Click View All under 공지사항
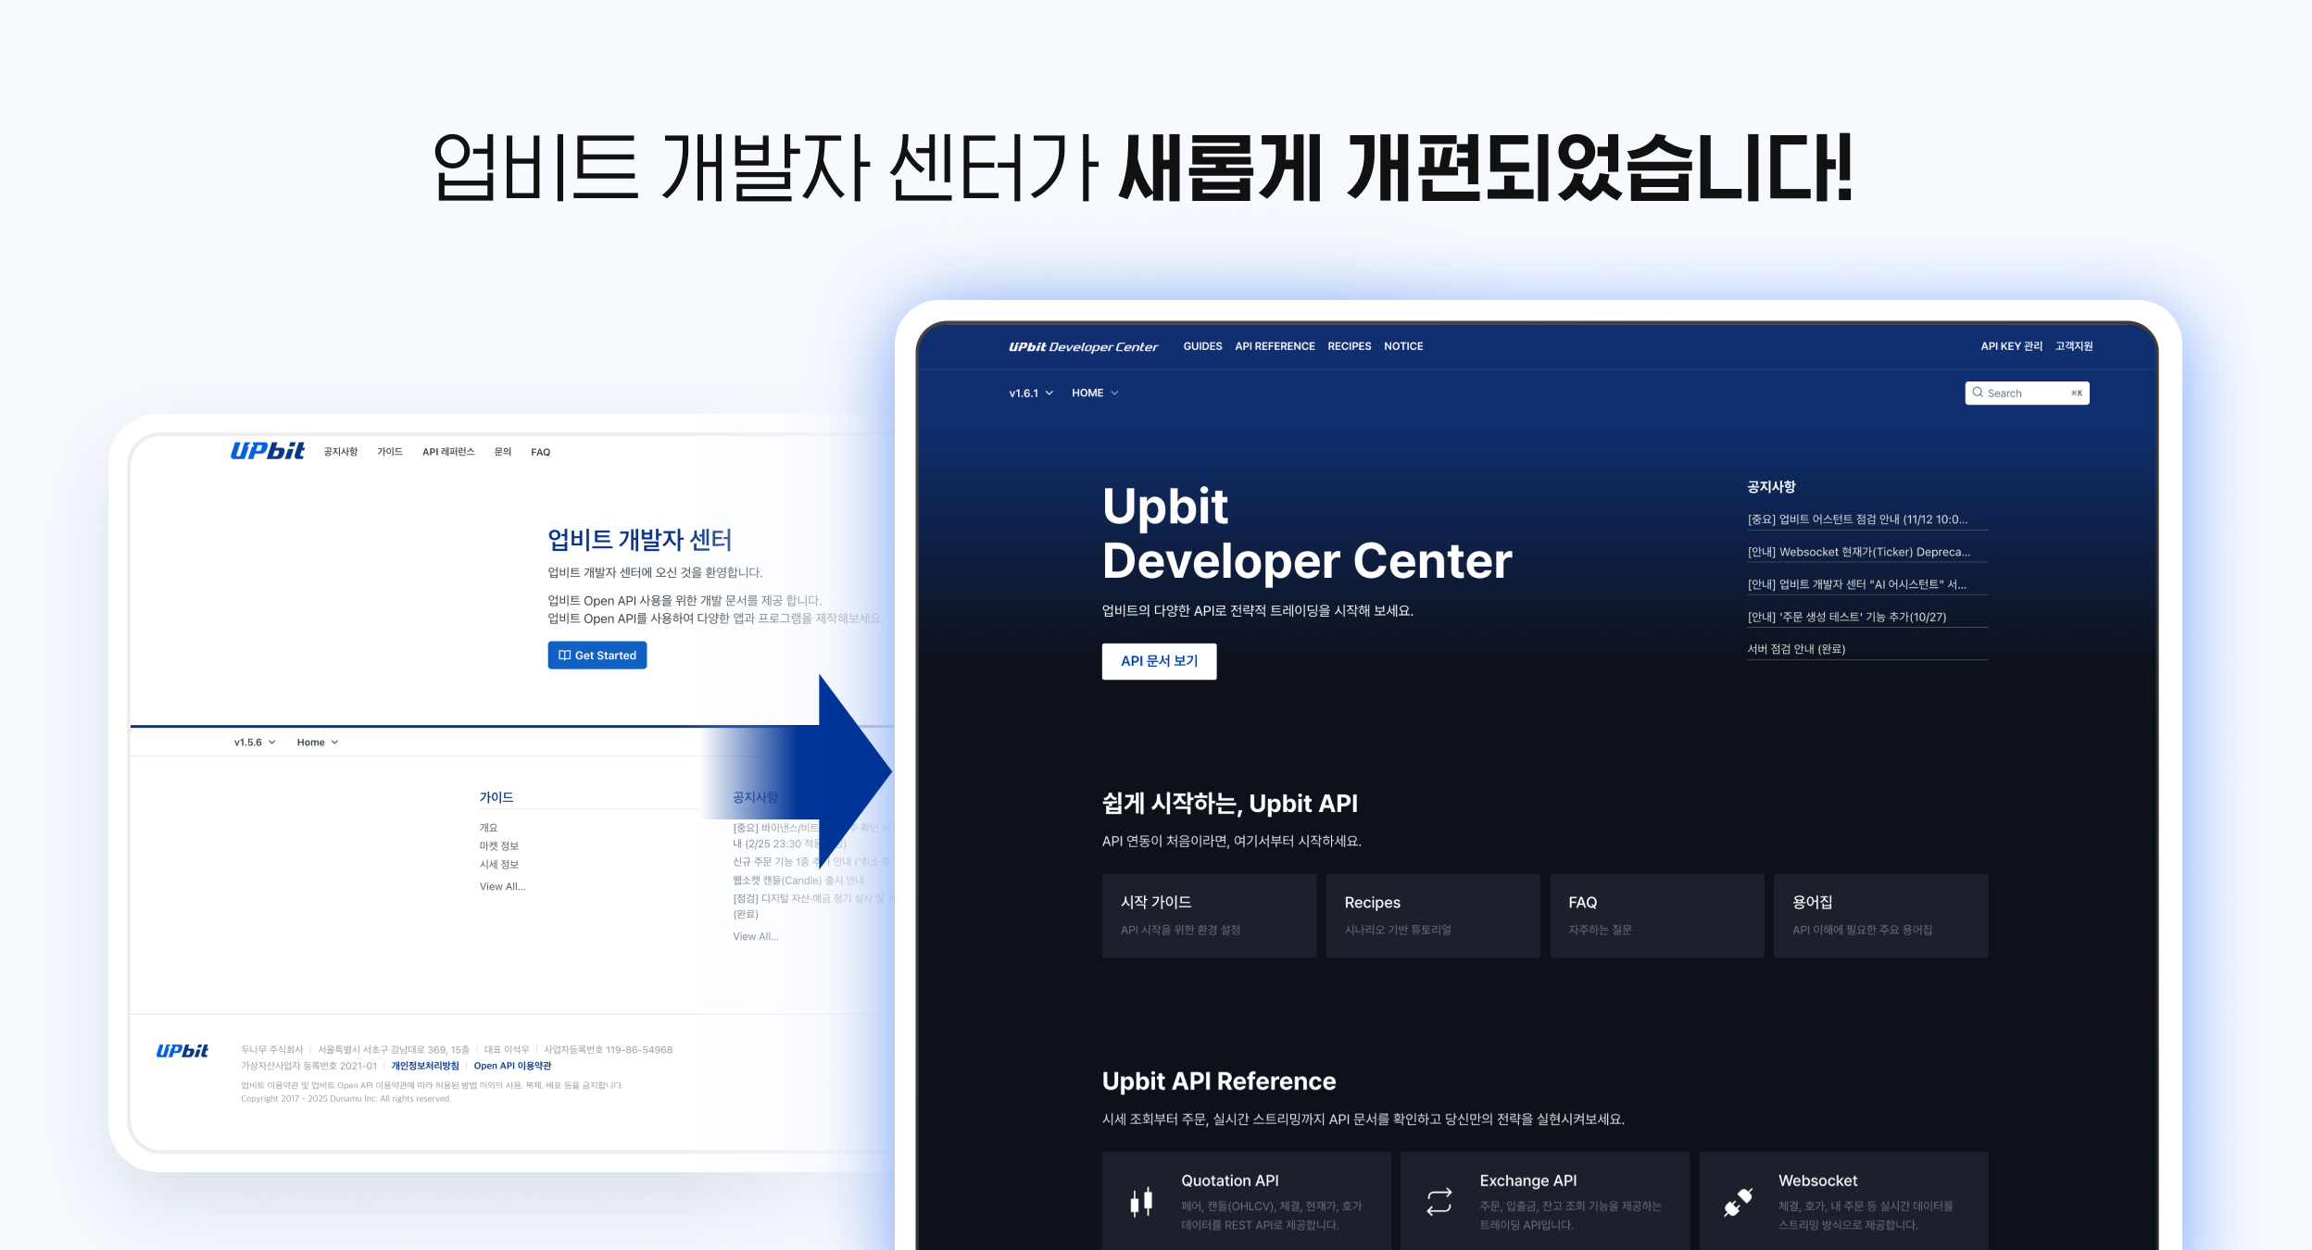 point(754,936)
